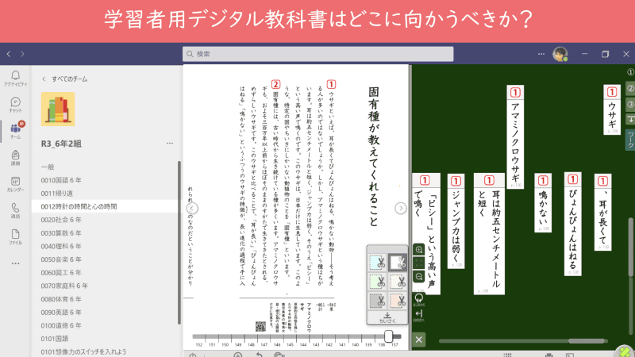Open the 一般 channel
Screen dimensions: 635x357
pos(48,167)
